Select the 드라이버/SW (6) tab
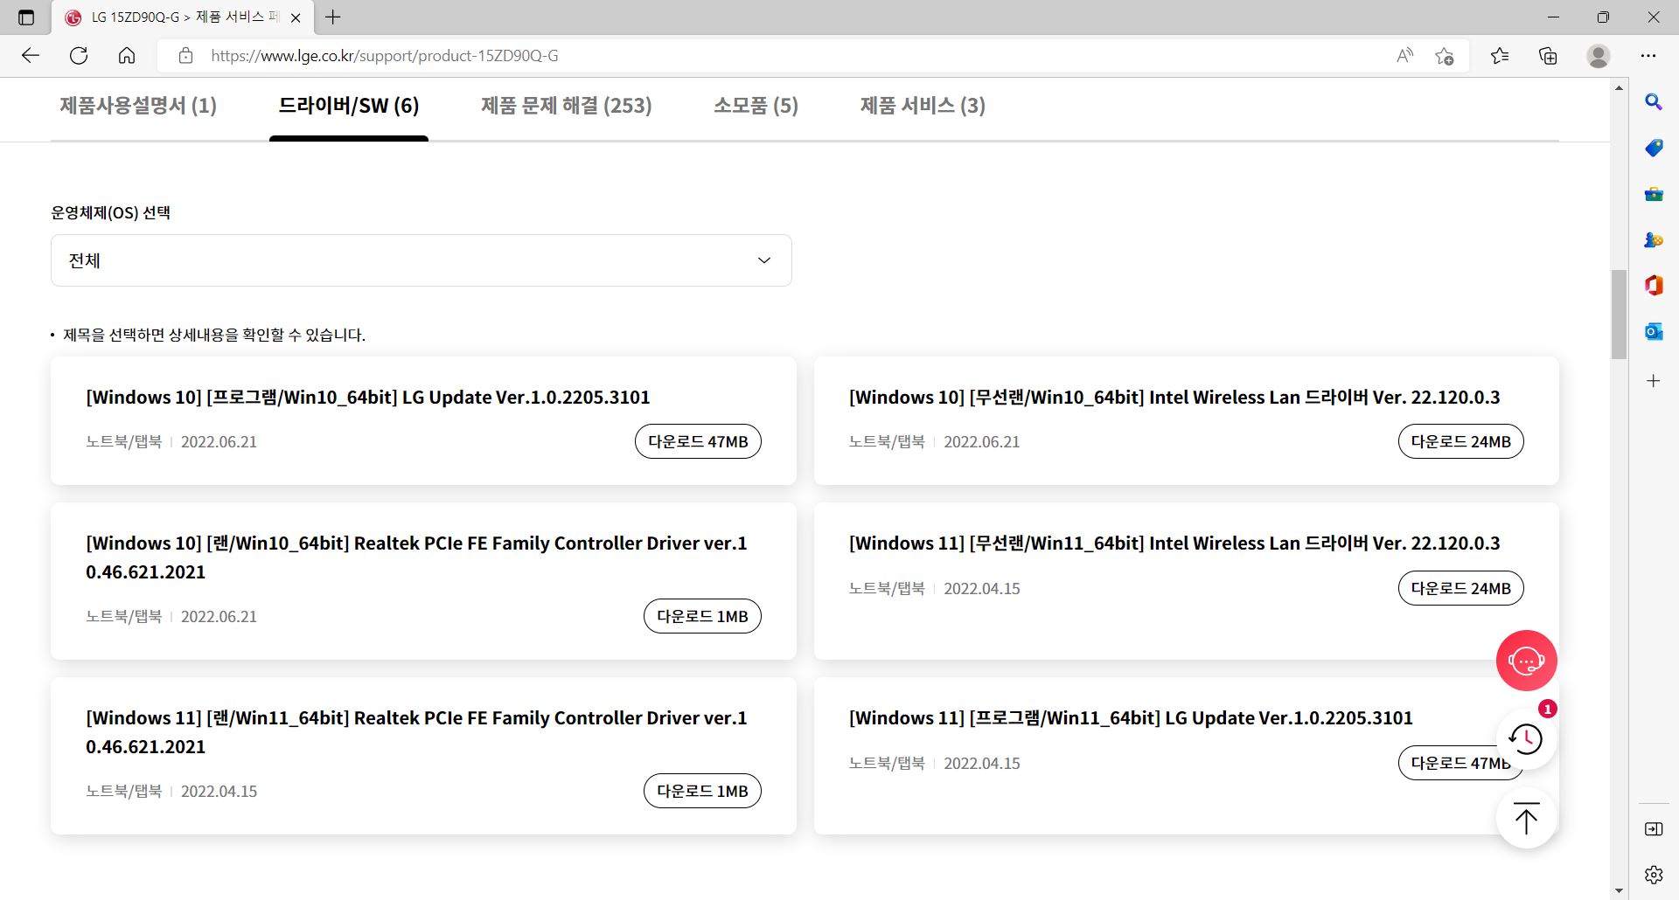The width and height of the screenshot is (1679, 900). (349, 106)
